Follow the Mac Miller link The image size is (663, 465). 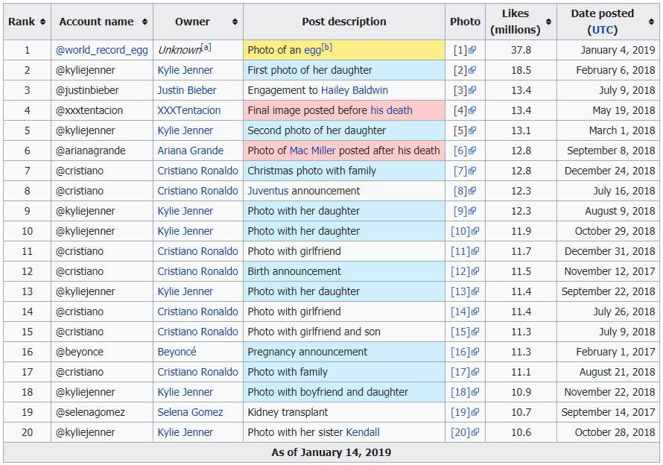pyautogui.click(x=312, y=151)
